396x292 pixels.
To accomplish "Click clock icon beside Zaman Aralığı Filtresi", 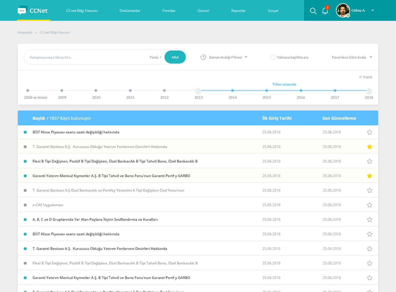I will coord(203,57).
